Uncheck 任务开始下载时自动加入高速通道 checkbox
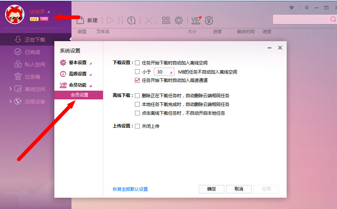This screenshot has height=209, width=337. pyautogui.click(x=137, y=80)
